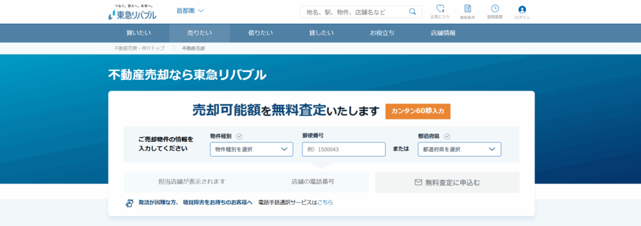Screen dimensions: 641x226
Task: Select the 借りたい menu item
Action: [260, 33]
